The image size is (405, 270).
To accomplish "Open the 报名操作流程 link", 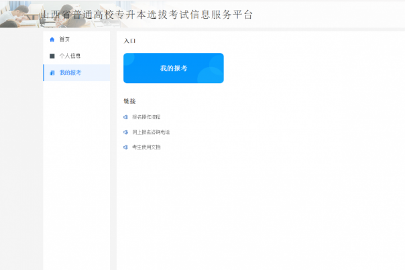I will tap(146, 117).
